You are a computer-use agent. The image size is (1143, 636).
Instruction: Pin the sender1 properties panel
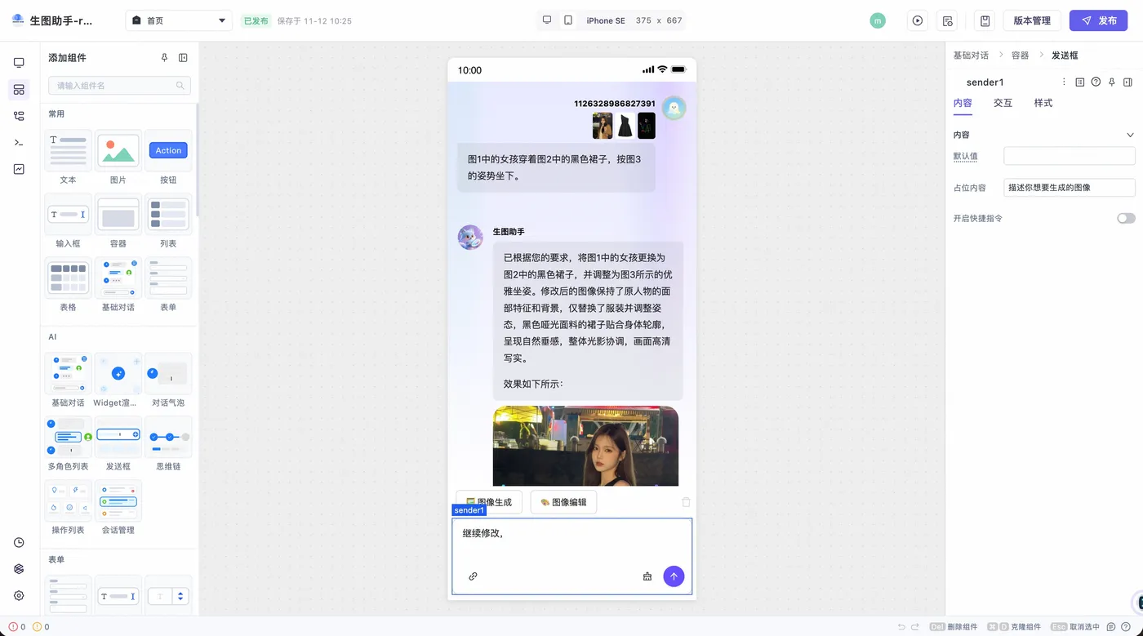(1112, 82)
